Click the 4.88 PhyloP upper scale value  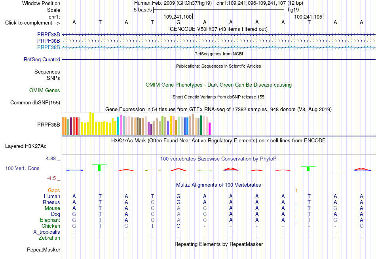51,159
